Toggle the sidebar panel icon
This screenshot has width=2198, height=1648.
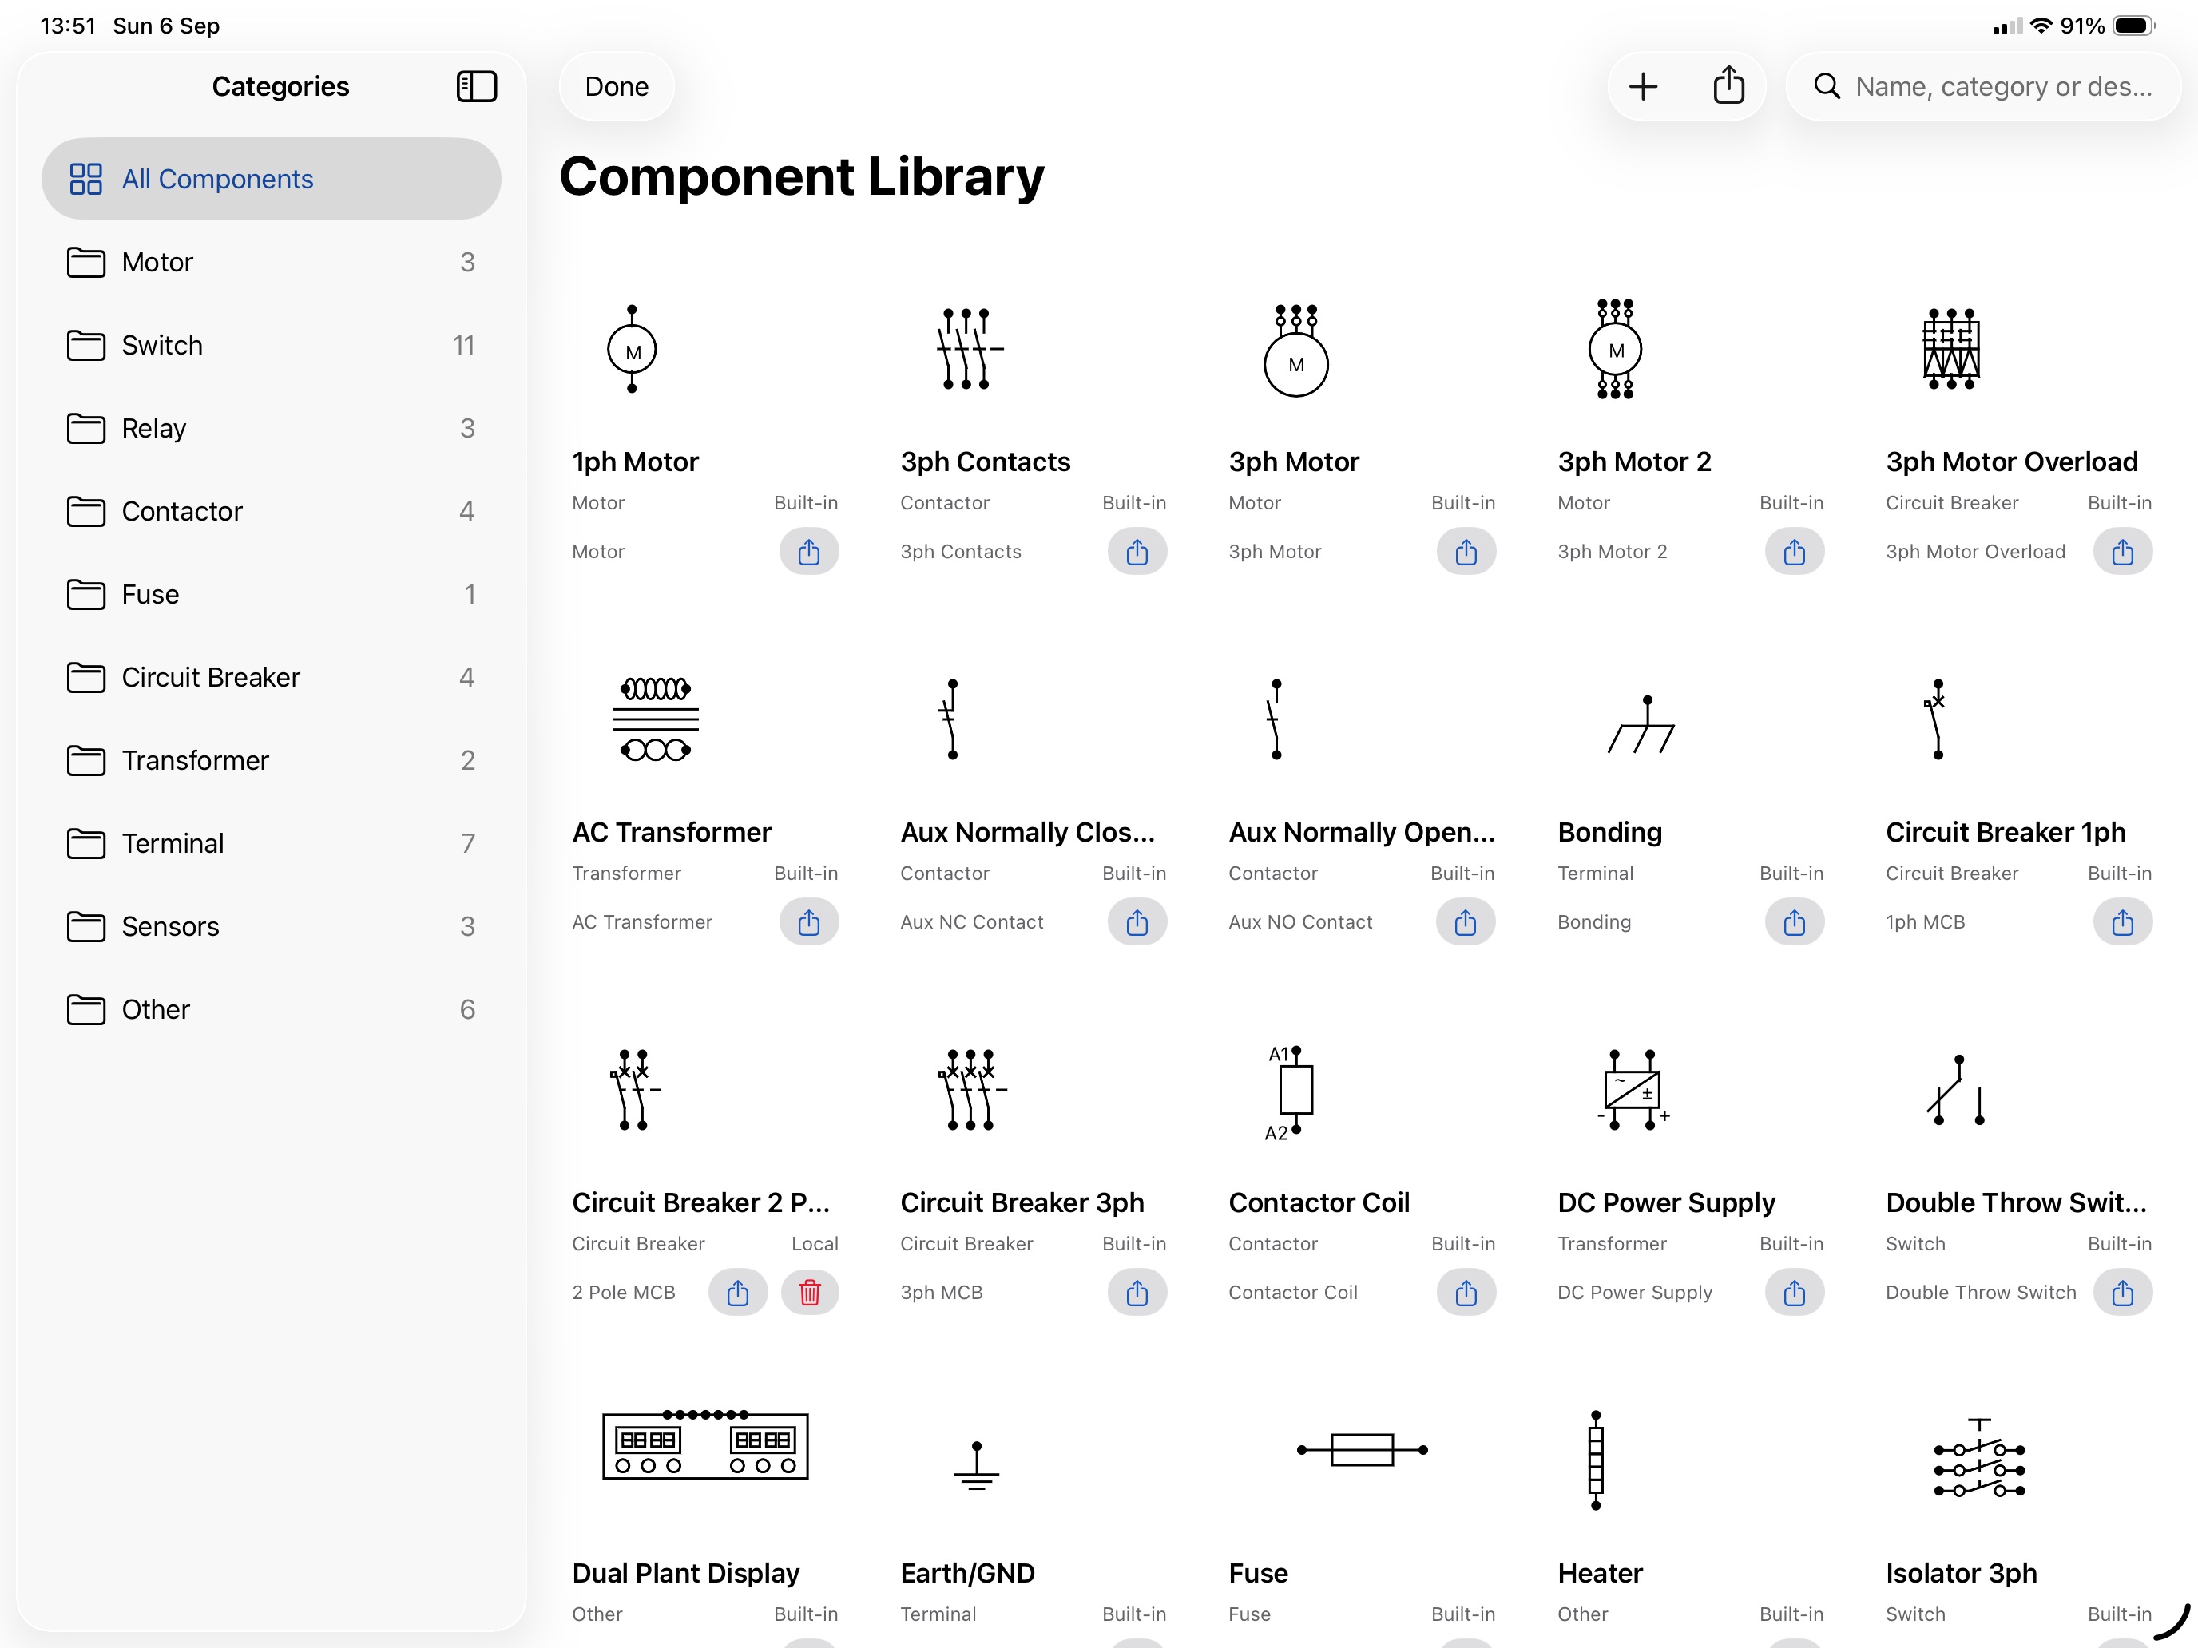(x=476, y=86)
